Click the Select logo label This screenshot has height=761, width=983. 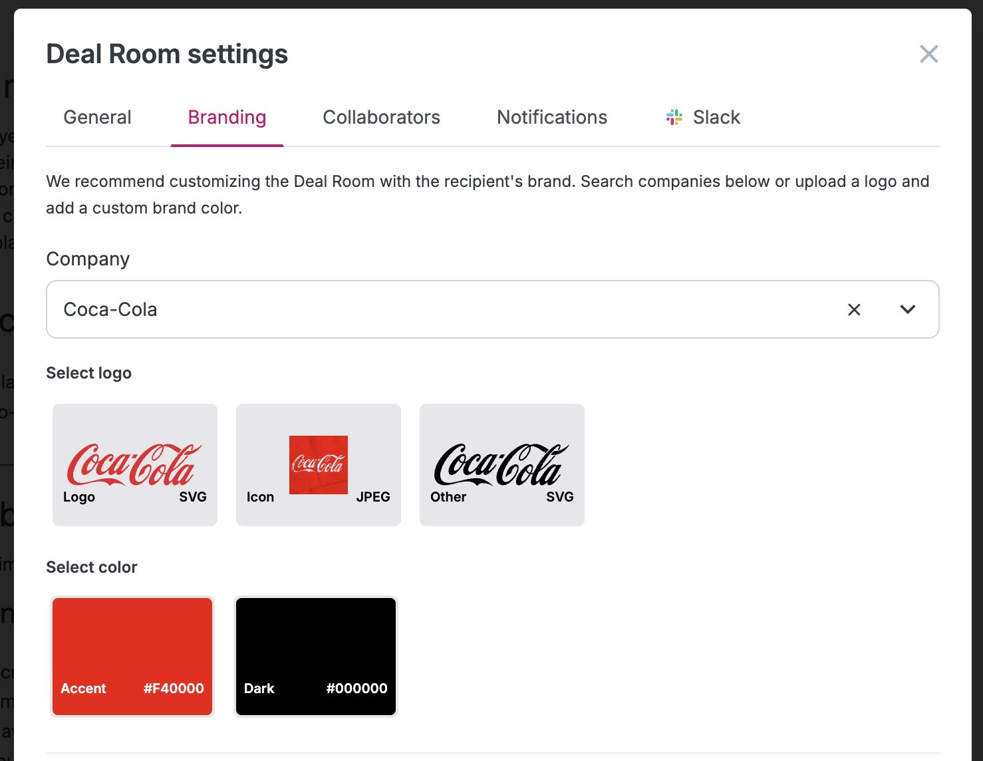[89, 373]
